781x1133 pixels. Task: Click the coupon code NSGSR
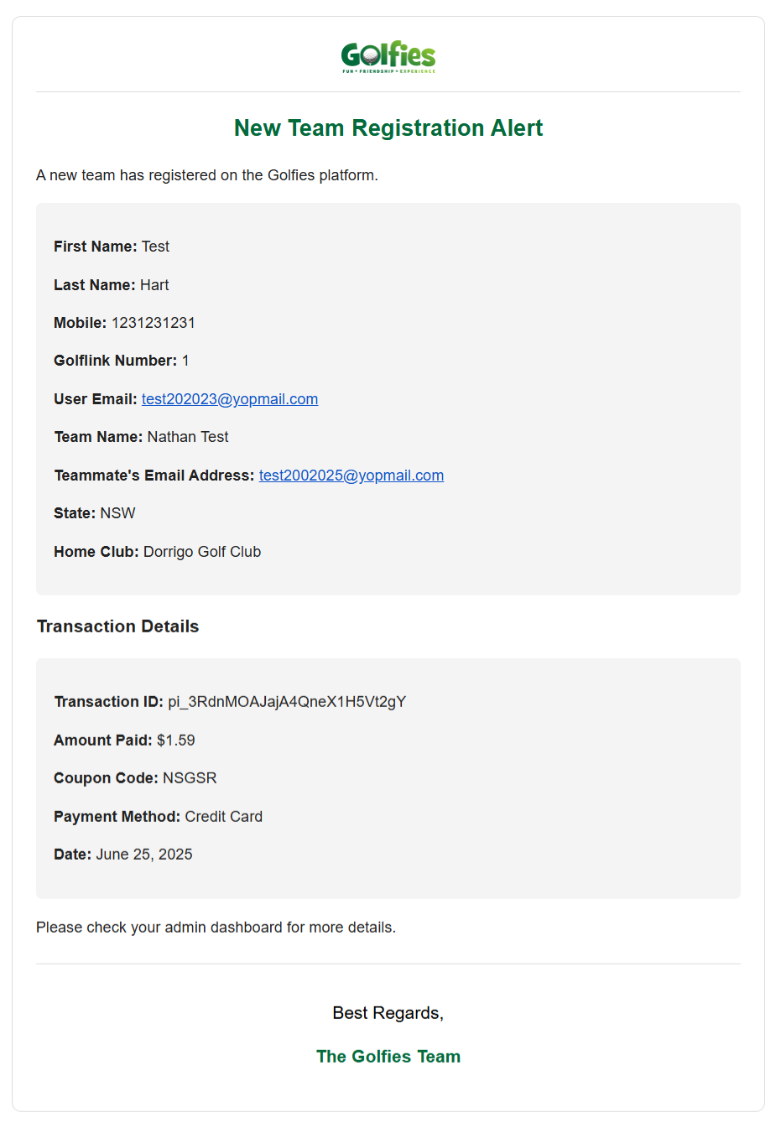point(190,778)
